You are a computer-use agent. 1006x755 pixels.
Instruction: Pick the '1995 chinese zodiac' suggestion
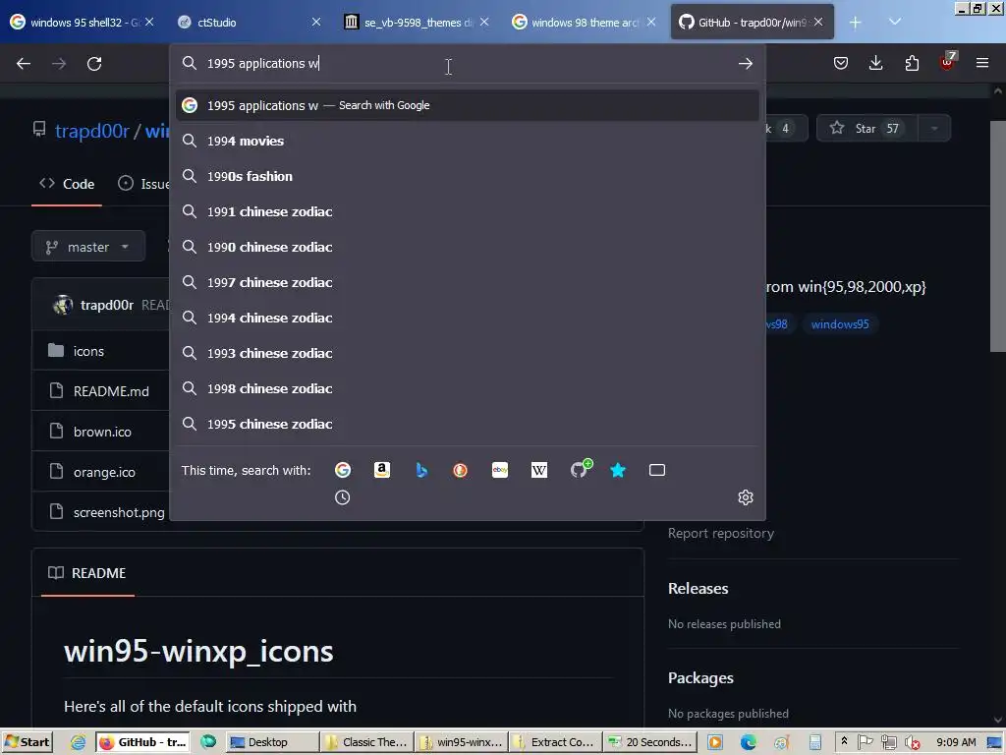point(467,423)
